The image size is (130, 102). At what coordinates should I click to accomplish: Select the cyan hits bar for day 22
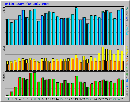[x=88, y=34]
